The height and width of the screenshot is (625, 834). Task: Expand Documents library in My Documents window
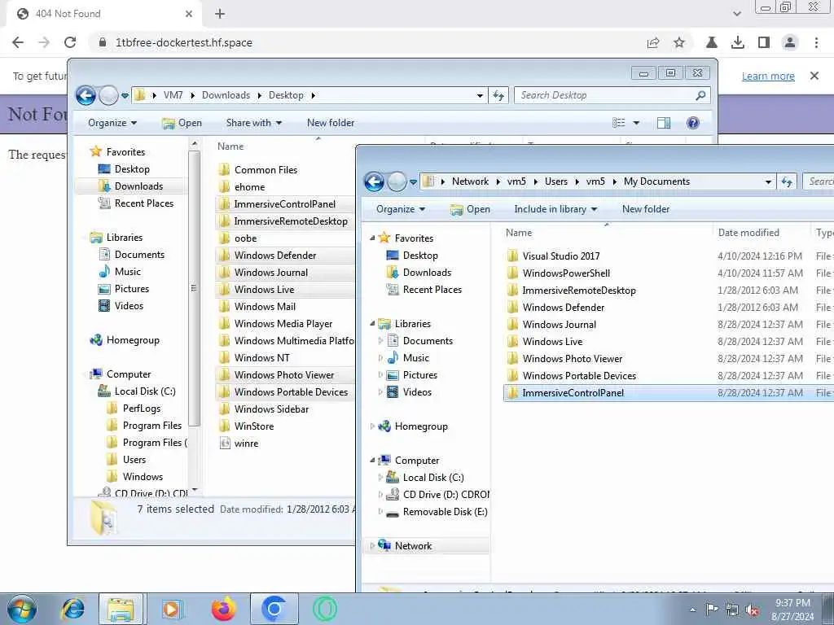[x=380, y=341]
